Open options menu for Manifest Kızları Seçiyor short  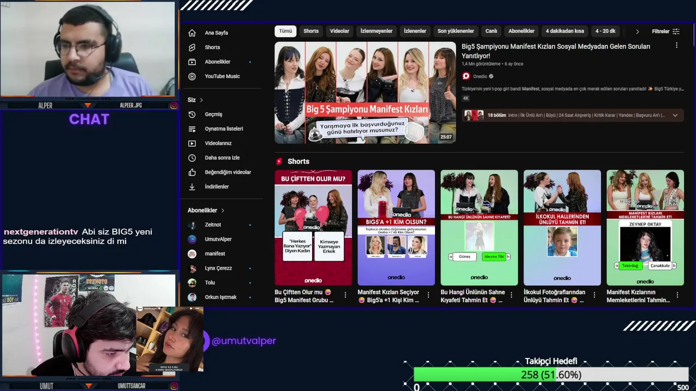pyautogui.click(x=428, y=295)
